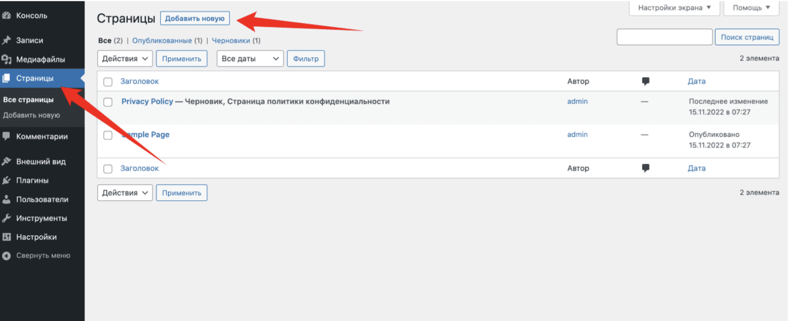The image size is (788, 321).
Task: Show the Все pages filter
Action: 104,40
